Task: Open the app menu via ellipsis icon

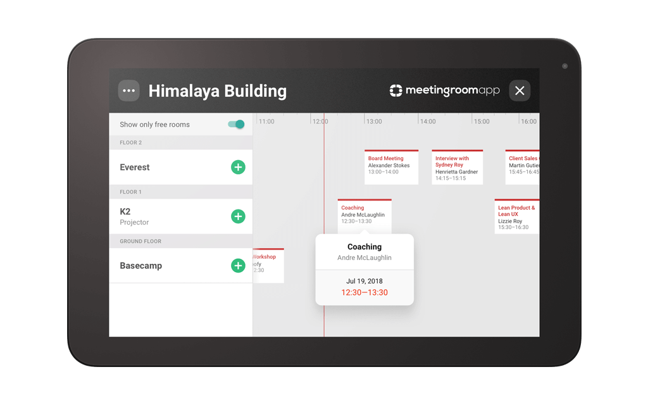Action: (129, 90)
